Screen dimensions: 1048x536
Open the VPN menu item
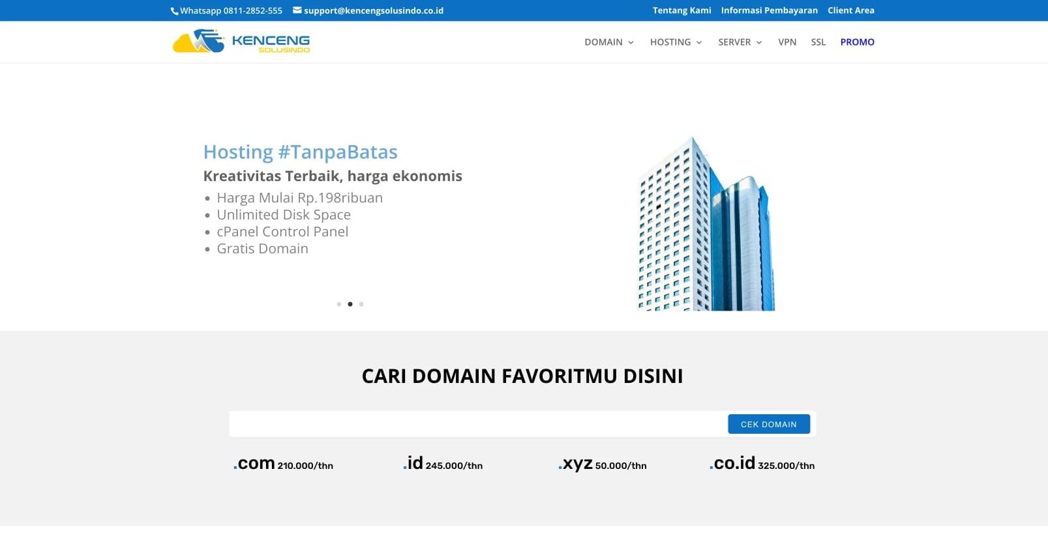787,42
